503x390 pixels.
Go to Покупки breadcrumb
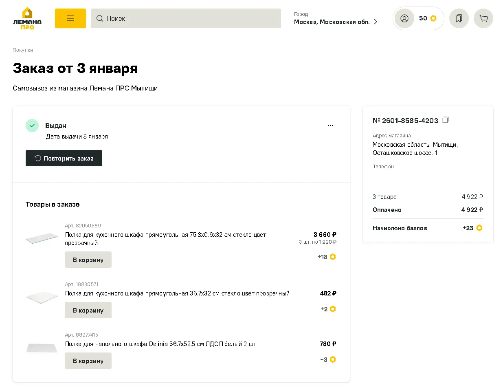[x=23, y=50]
